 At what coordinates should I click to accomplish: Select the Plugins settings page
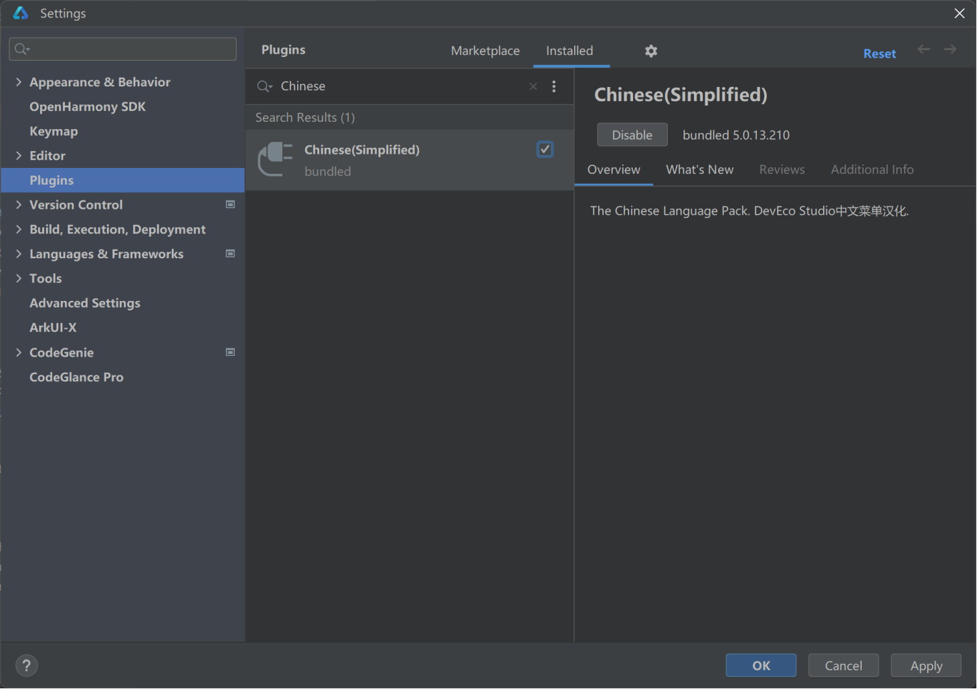tap(122, 180)
